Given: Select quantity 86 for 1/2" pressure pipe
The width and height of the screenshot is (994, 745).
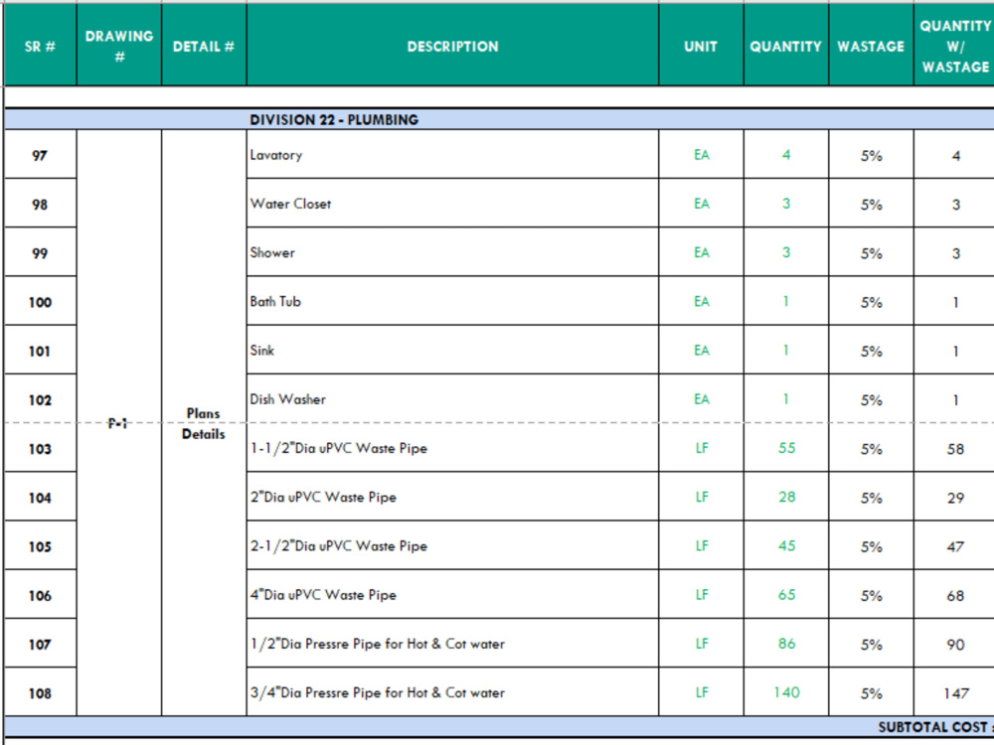Looking at the screenshot, I should 786,644.
